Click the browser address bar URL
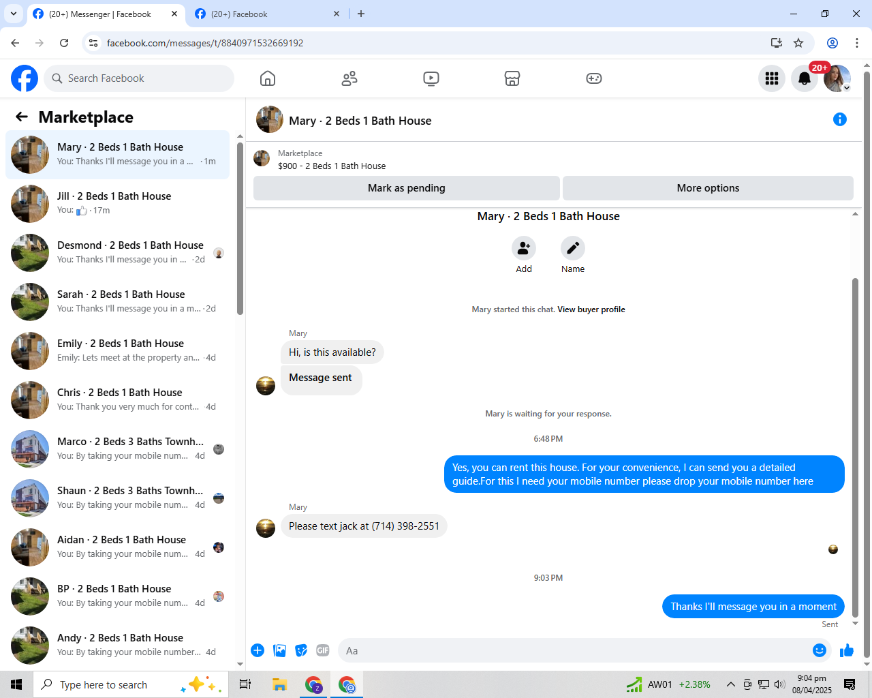 [x=205, y=43]
